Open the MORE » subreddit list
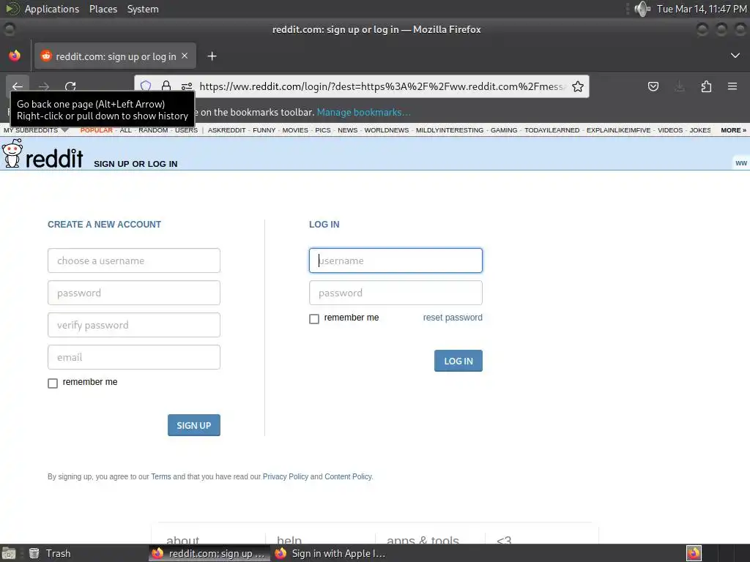750x562 pixels. point(733,130)
